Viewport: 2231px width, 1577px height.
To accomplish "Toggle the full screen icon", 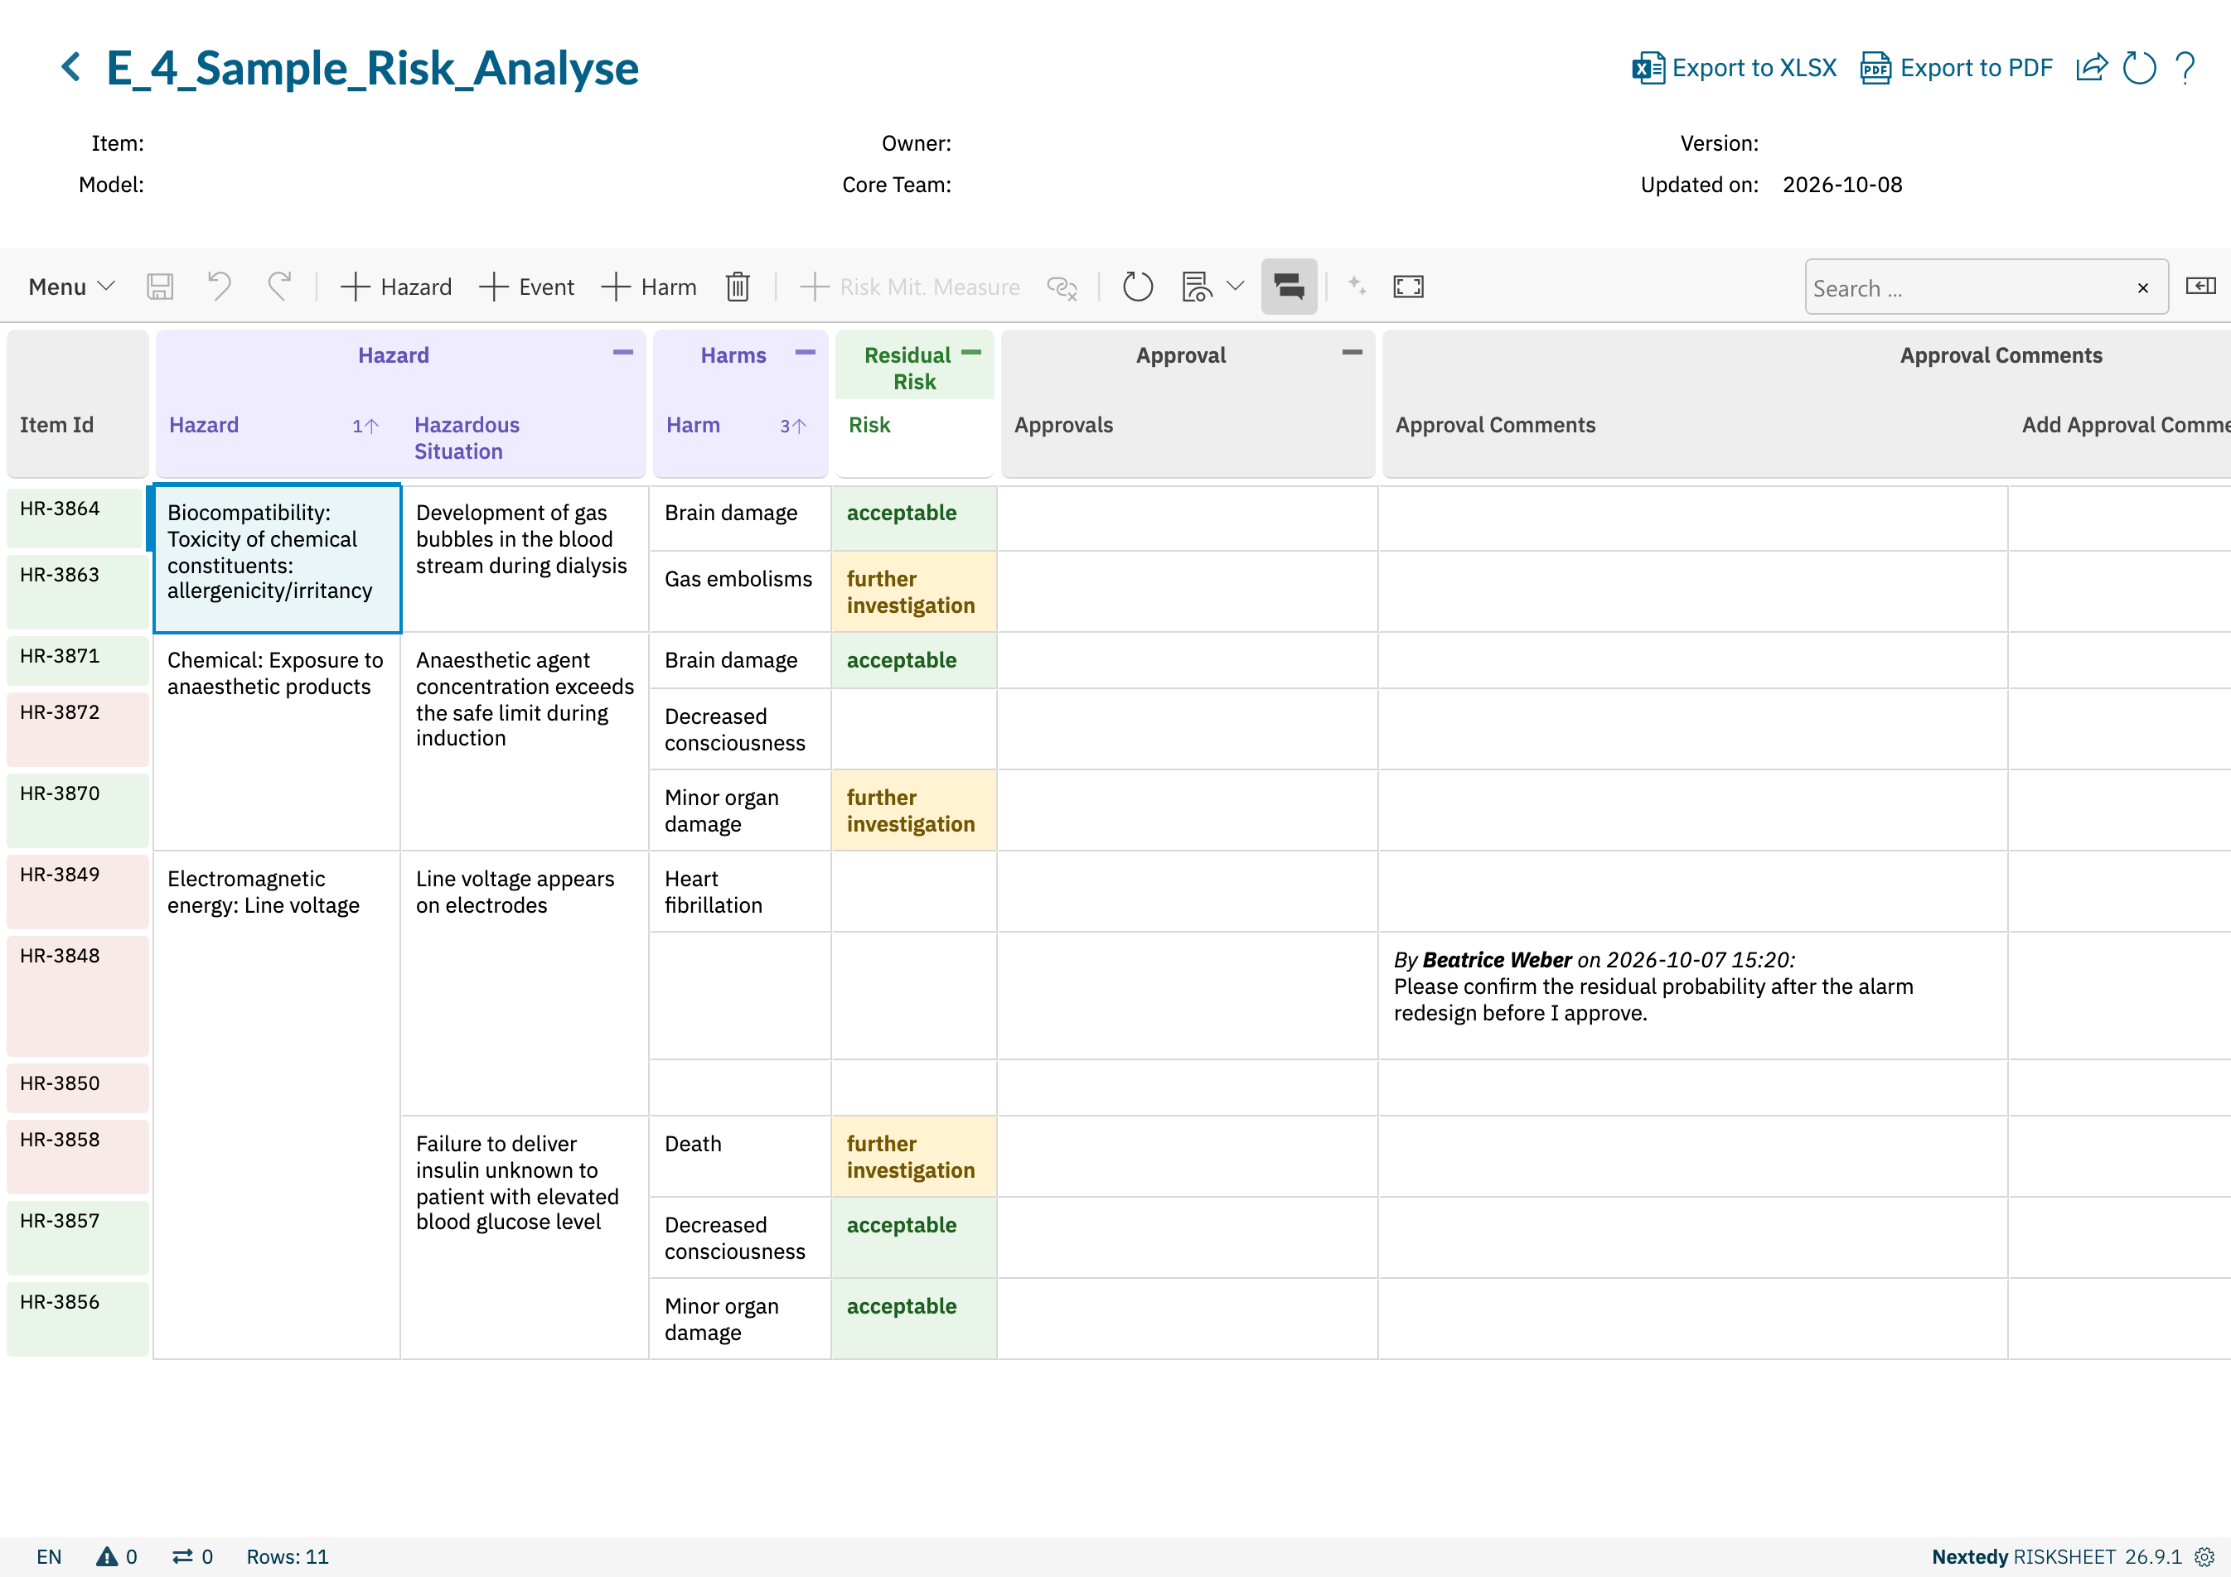I will pyautogui.click(x=1408, y=287).
